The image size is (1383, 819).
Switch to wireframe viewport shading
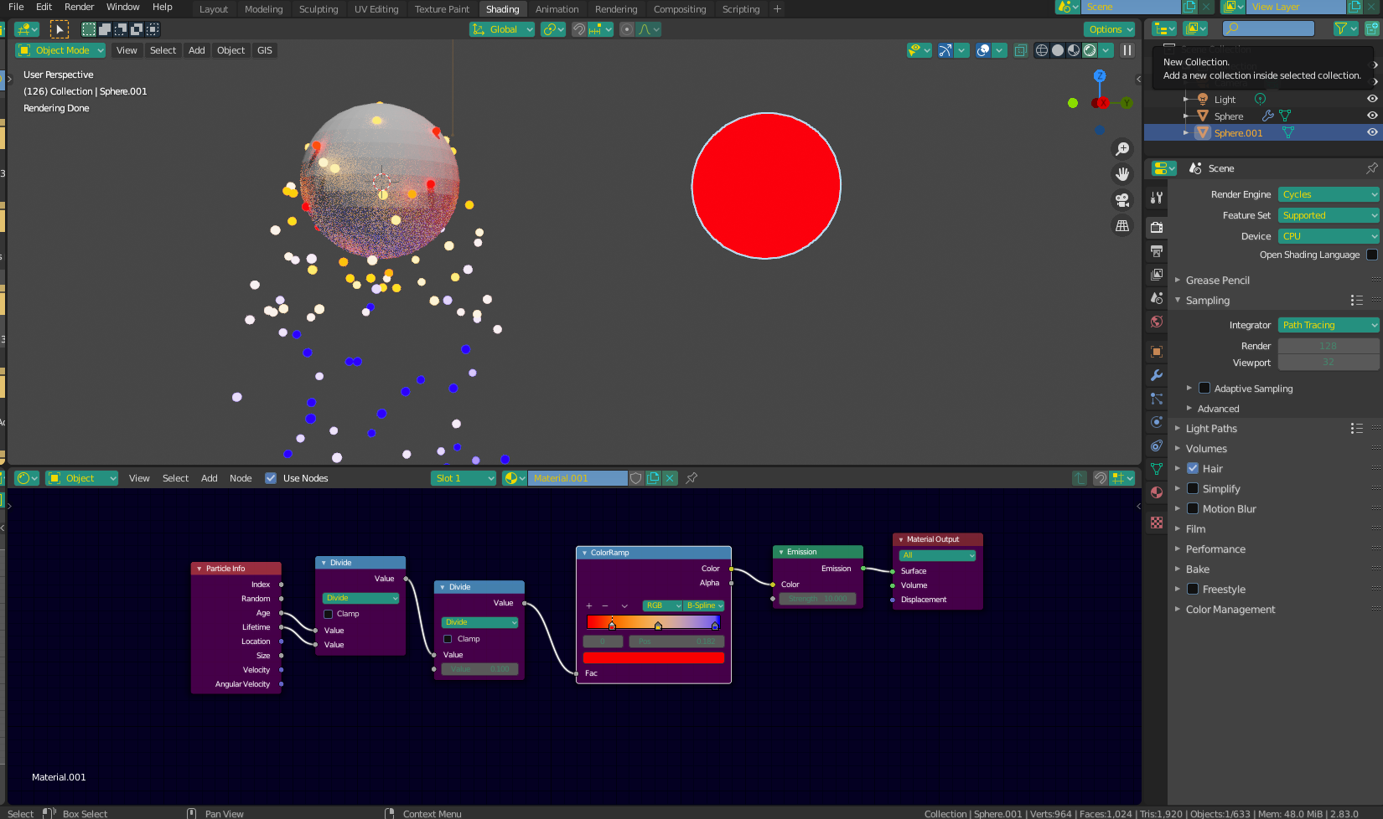tap(1042, 50)
